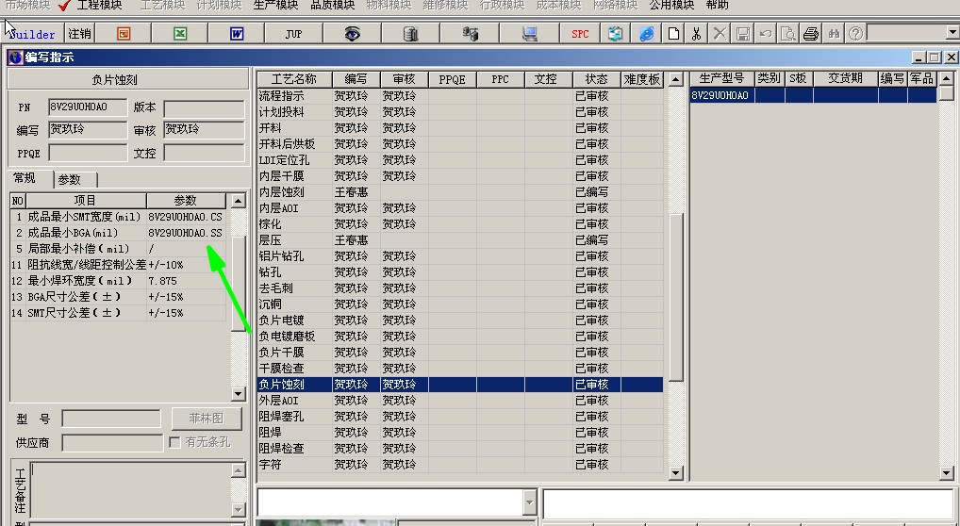Click the 负片蚀刻 header button
Screen dimensions: 960x526
(114, 79)
